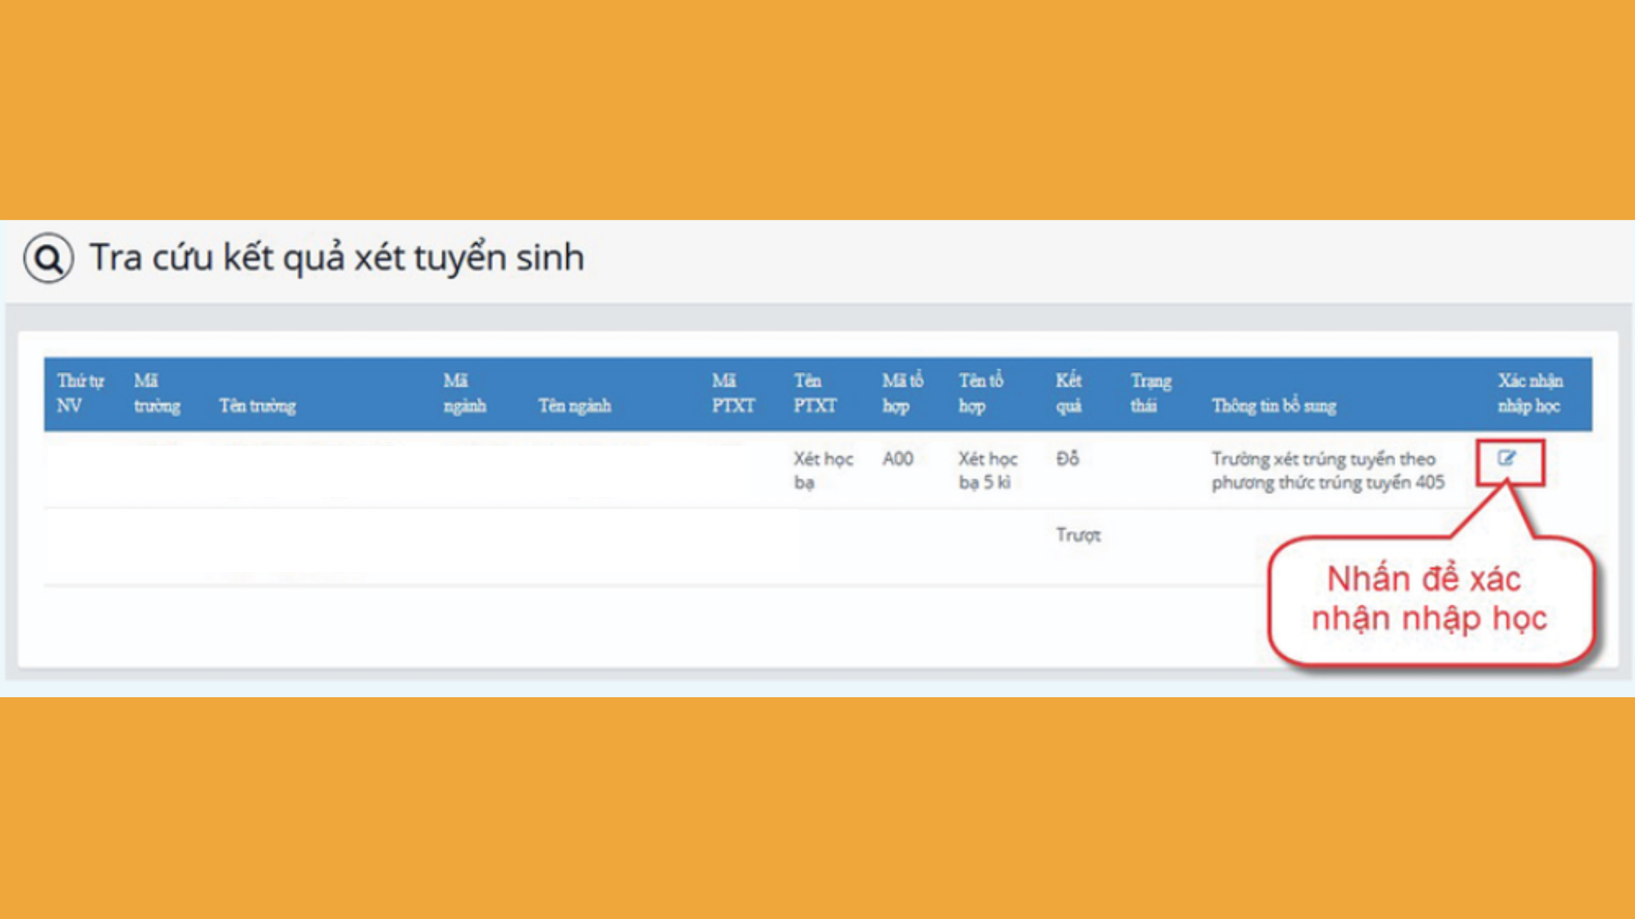Click the 'Mã PTXT' column header
Viewport: 1635px width, 919px height.
[x=733, y=393]
